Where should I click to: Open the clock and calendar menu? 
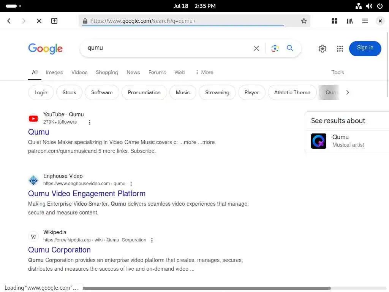194,6
